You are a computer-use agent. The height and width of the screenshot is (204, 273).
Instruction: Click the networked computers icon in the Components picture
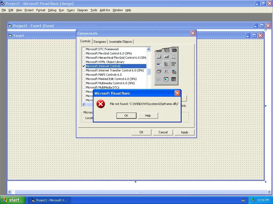tap(174, 72)
